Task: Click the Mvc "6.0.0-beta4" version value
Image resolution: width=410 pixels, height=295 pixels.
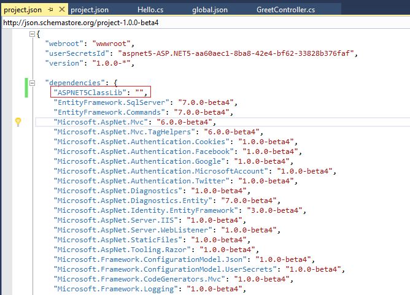Action: pos(184,122)
